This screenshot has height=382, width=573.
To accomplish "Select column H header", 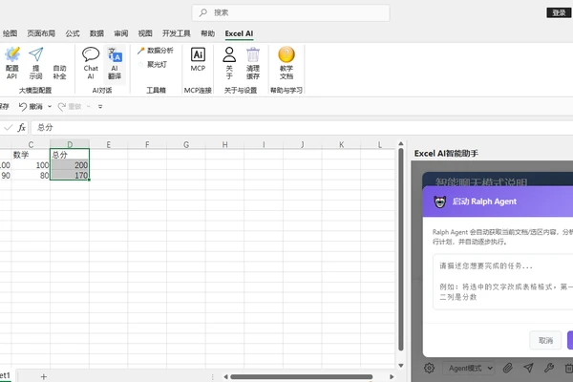I will [224, 144].
